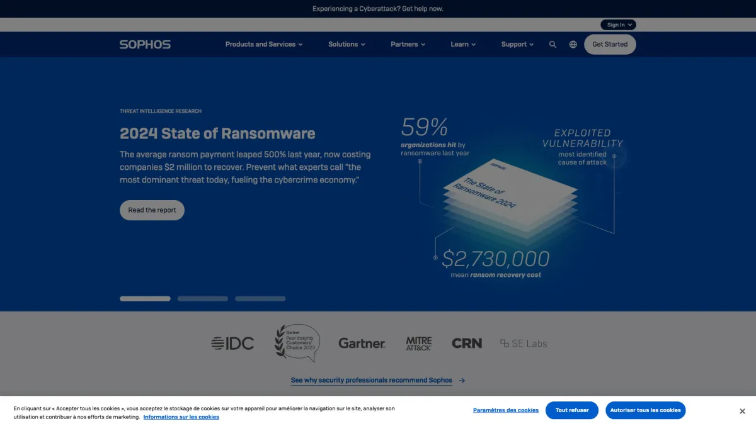Open the search magnifier icon
This screenshot has width=756, height=426.
pyautogui.click(x=553, y=45)
